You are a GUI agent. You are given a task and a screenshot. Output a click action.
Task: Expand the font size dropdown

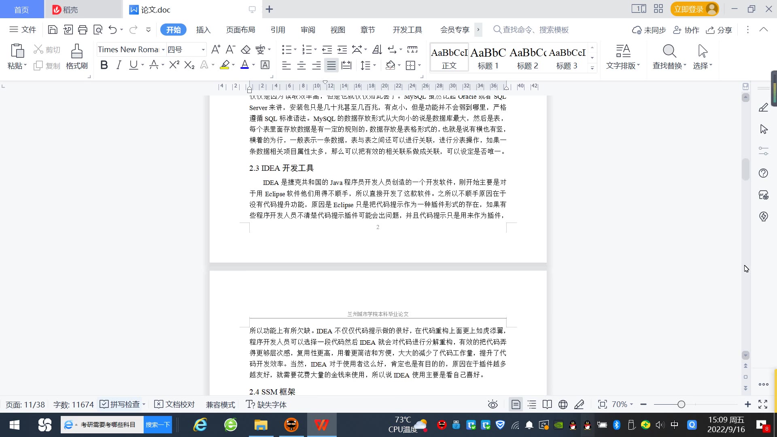click(x=203, y=49)
